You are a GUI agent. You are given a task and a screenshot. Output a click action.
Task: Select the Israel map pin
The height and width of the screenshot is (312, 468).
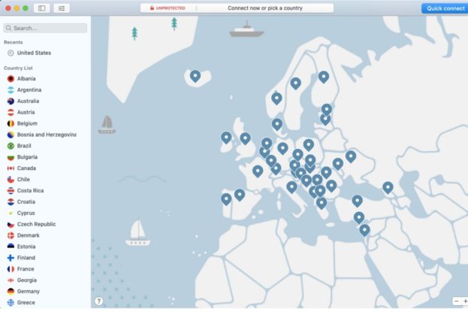tap(364, 230)
